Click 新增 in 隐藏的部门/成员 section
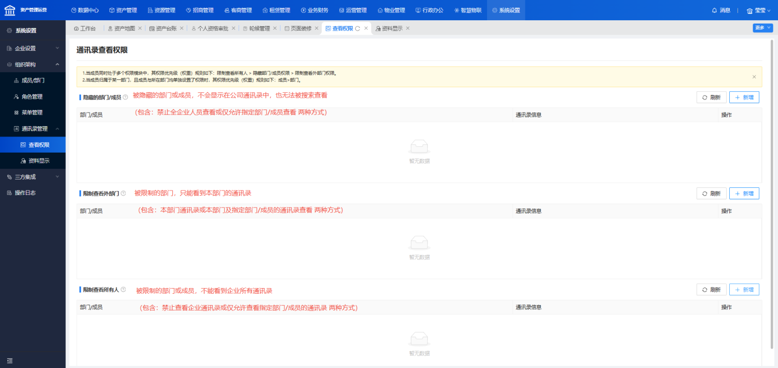This screenshot has height=368, width=778. (x=744, y=97)
